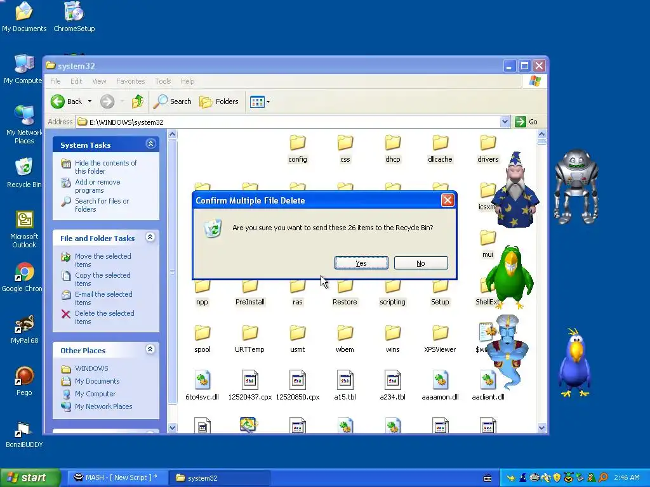The image size is (650, 487).
Task: Open the MyPal 68 desktop shortcut
Action: pos(24,329)
